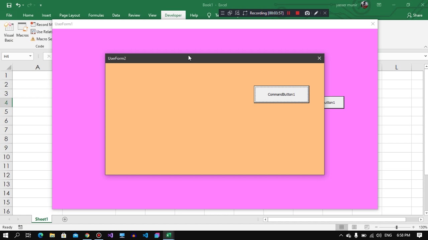Collapse the ribbon with the chevron
Viewport: 428px width, 240px height.
tap(425, 46)
